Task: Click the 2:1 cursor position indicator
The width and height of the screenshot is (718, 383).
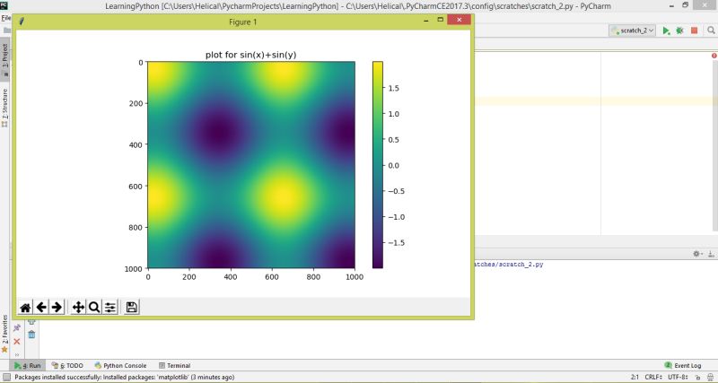Action: (x=635, y=378)
